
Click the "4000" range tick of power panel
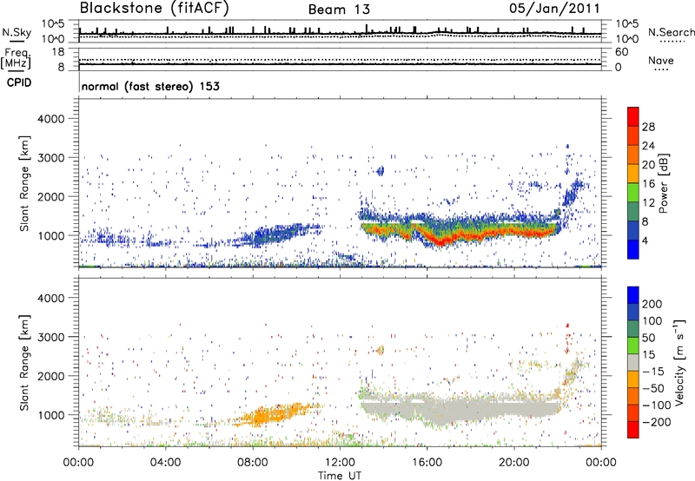pos(51,119)
